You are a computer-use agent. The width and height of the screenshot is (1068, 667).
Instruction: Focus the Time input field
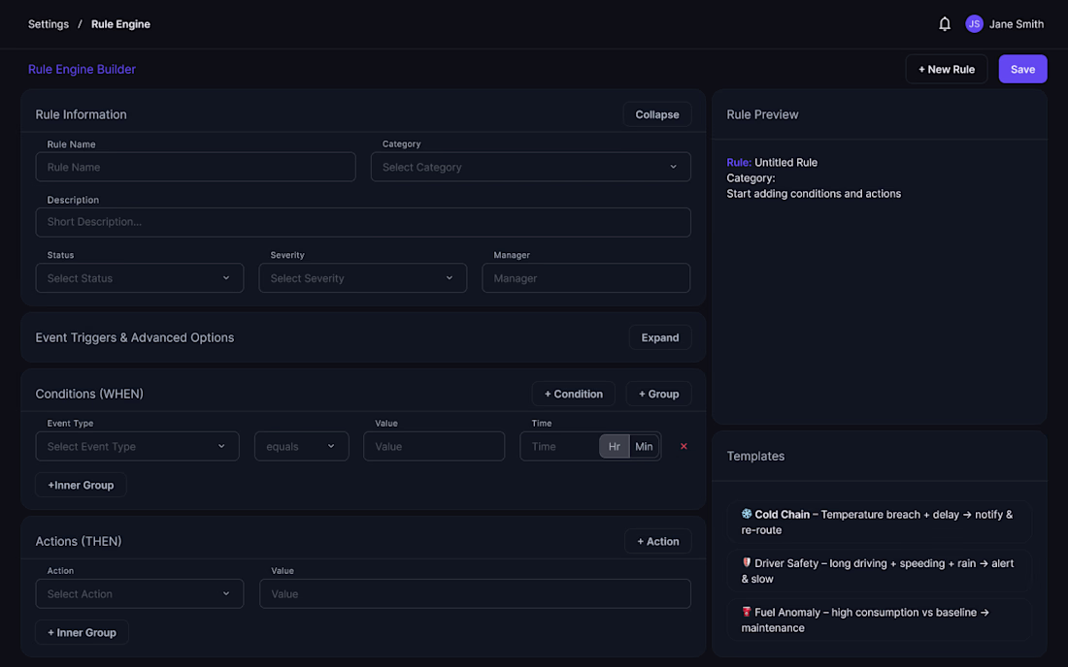[560, 446]
